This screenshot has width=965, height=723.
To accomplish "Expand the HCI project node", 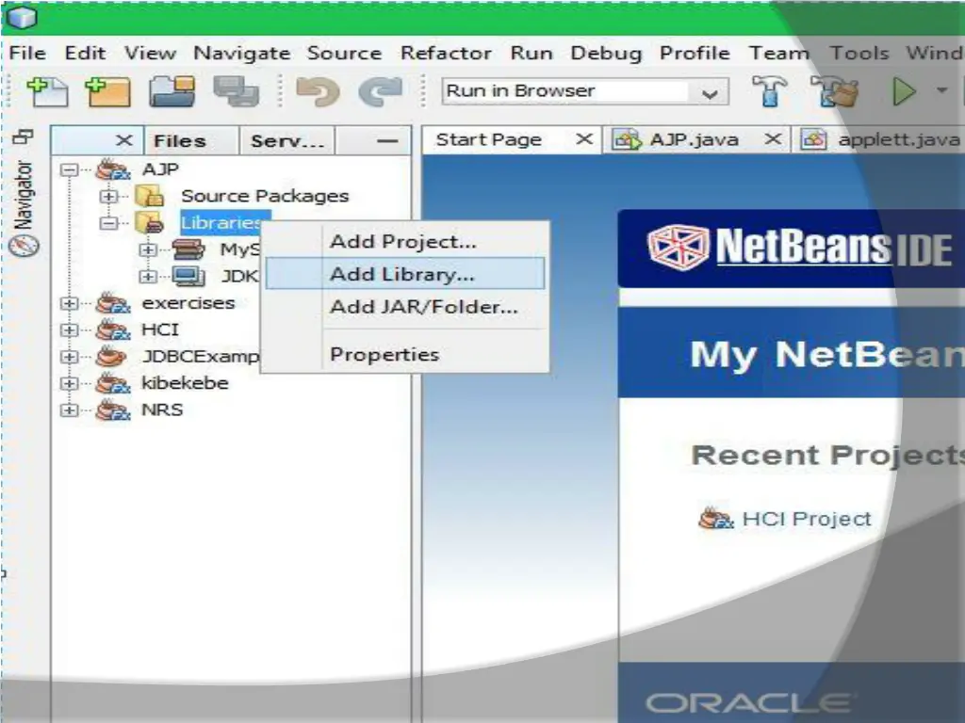I will click(x=69, y=330).
